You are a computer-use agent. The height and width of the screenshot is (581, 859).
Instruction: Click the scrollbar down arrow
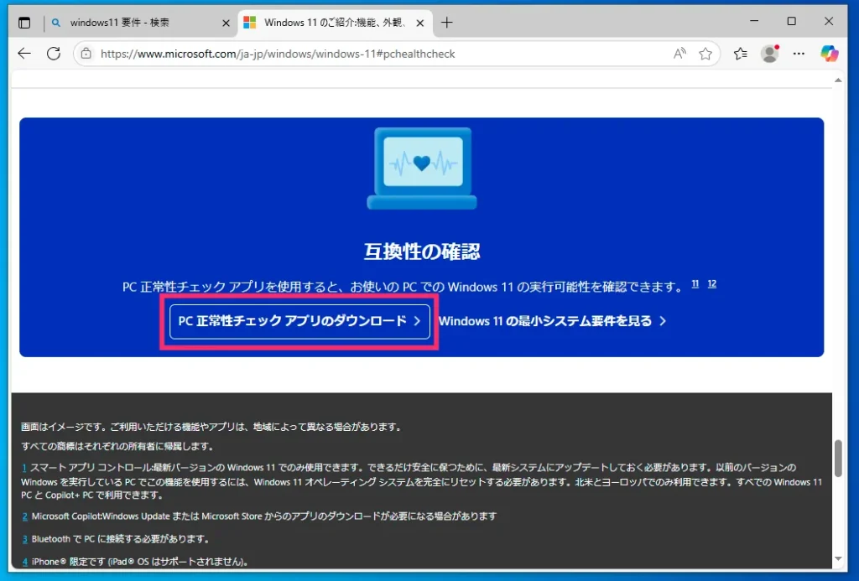(x=838, y=558)
